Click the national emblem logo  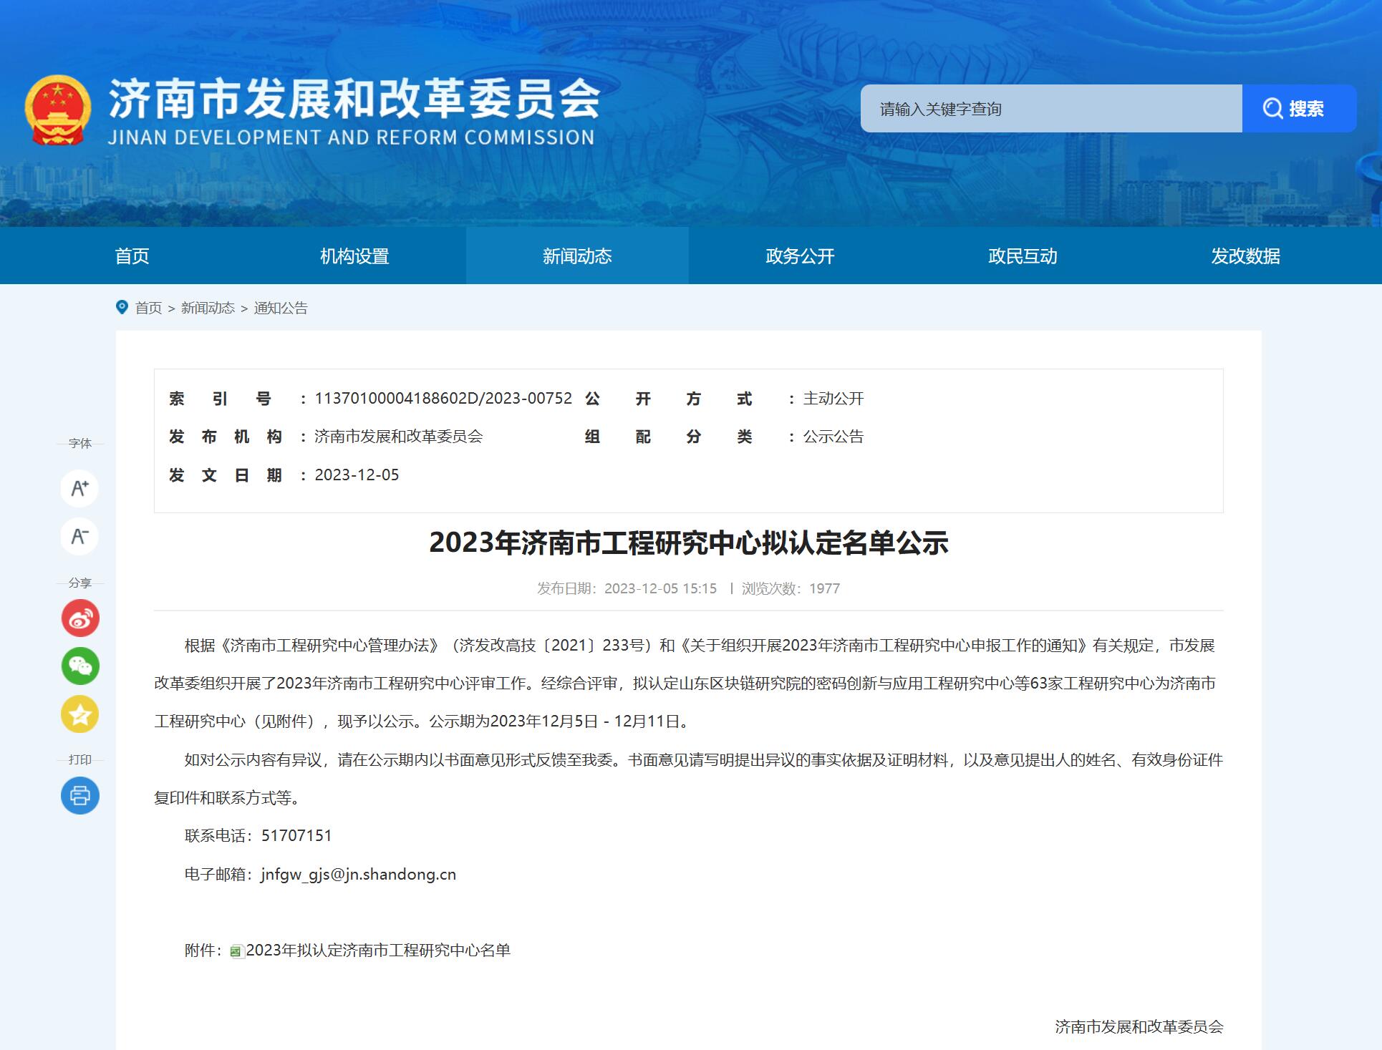[x=58, y=110]
